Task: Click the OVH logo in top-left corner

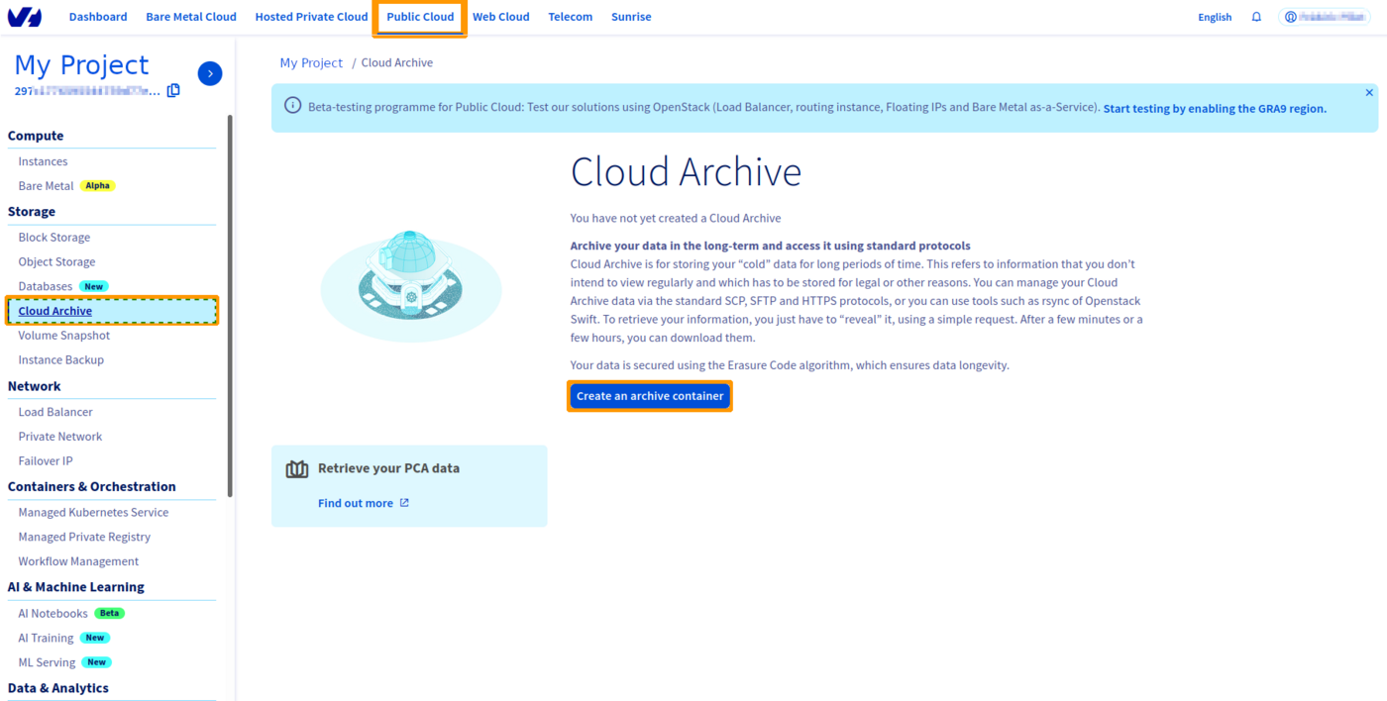Action: pos(31,17)
